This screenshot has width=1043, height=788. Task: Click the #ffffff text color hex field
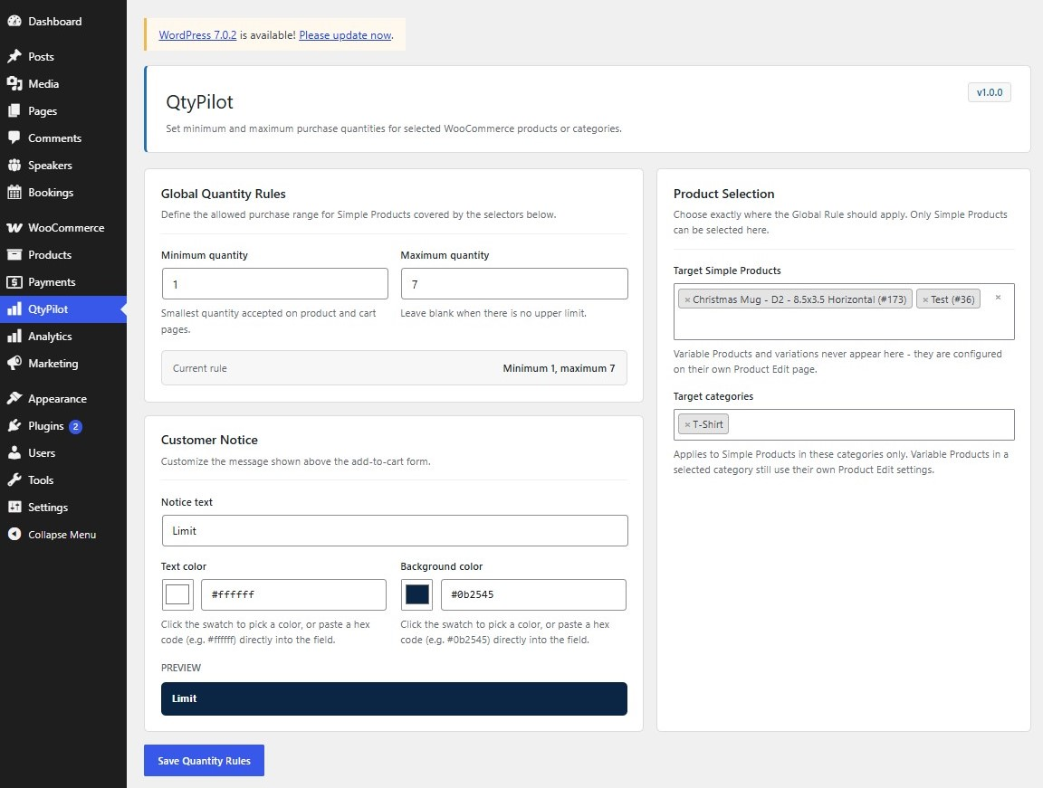pyautogui.click(x=293, y=594)
